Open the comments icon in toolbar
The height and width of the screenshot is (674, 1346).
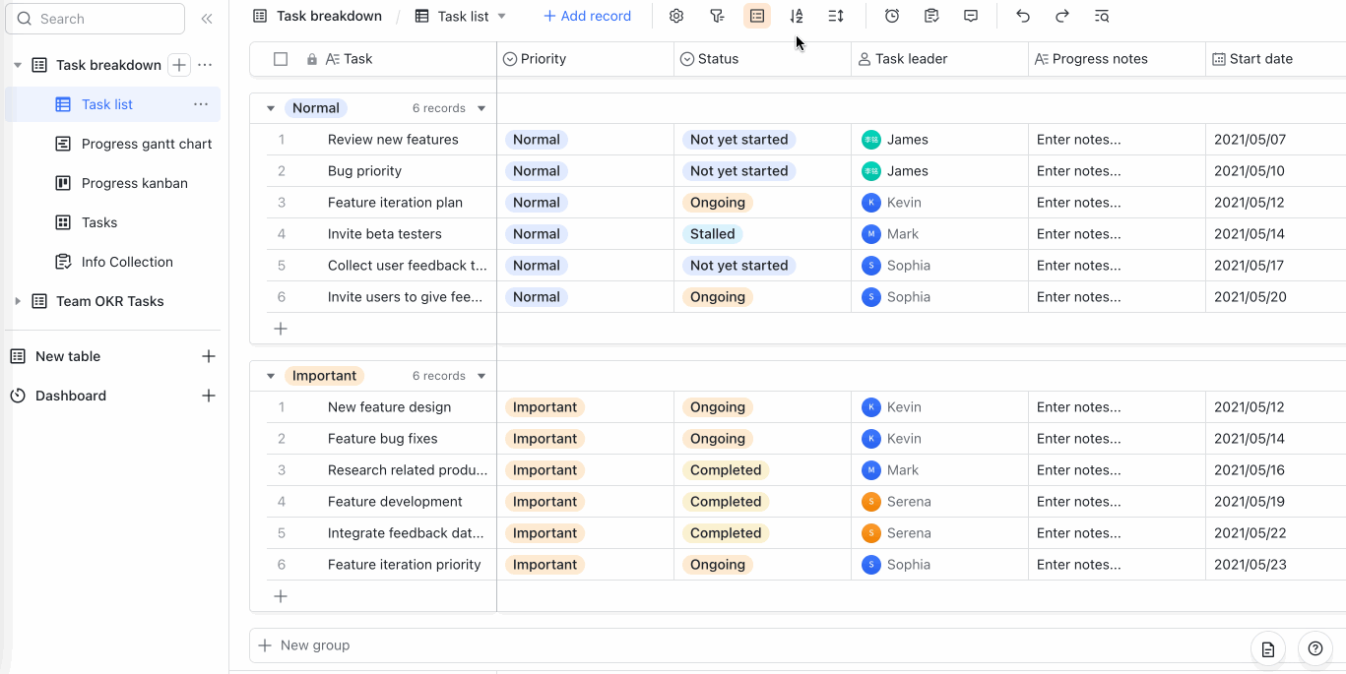(x=970, y=16)
